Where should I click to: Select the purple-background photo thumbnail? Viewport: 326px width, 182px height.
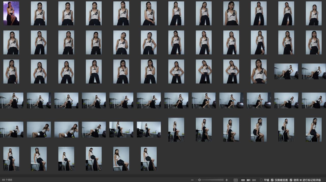click(11, 13)
